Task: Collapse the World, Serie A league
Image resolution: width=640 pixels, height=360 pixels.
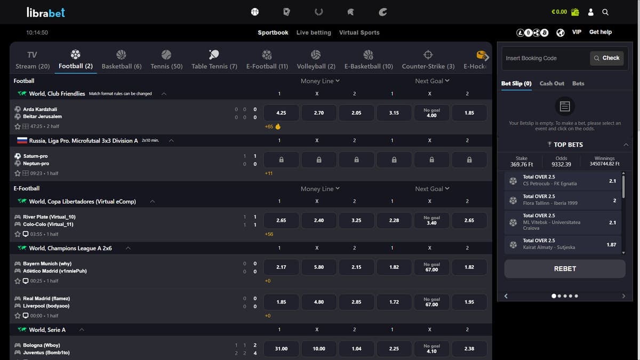Action: point(82,330)
